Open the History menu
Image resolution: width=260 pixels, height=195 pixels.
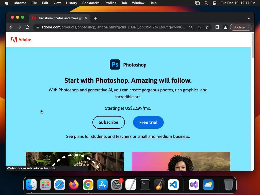[x=71, y=3]
